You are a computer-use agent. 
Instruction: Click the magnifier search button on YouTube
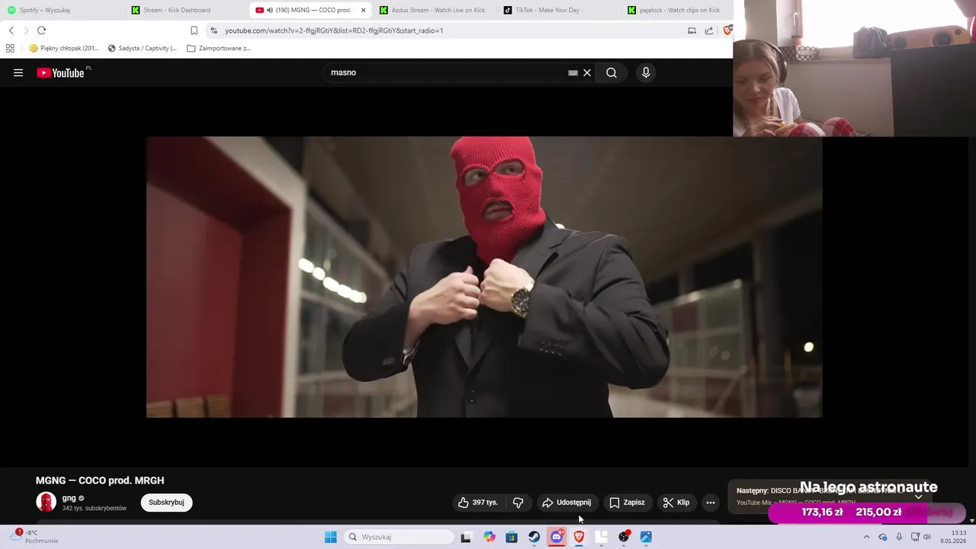tap(612, 72)
